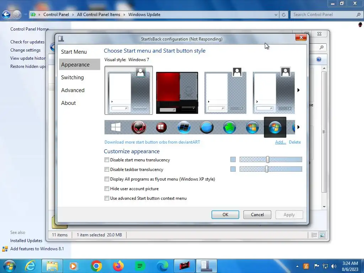Open File Explorer from the taskbar
364x273 pixels.
coord(52,266)
